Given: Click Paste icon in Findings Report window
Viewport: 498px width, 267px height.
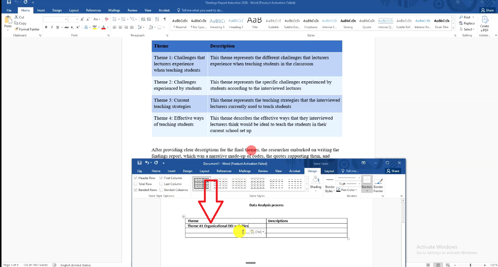Looking at the screenshot, I should [8, 20].
